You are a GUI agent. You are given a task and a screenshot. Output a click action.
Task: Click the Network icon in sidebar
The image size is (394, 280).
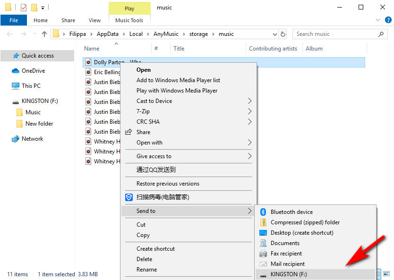[16, 139]
